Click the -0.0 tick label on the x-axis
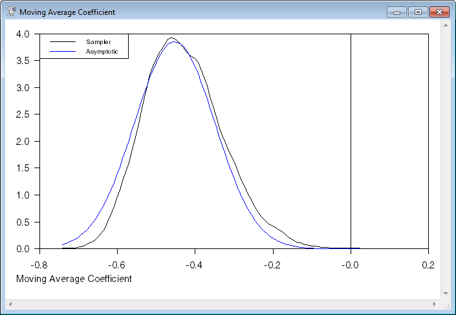 click(350, 265)
